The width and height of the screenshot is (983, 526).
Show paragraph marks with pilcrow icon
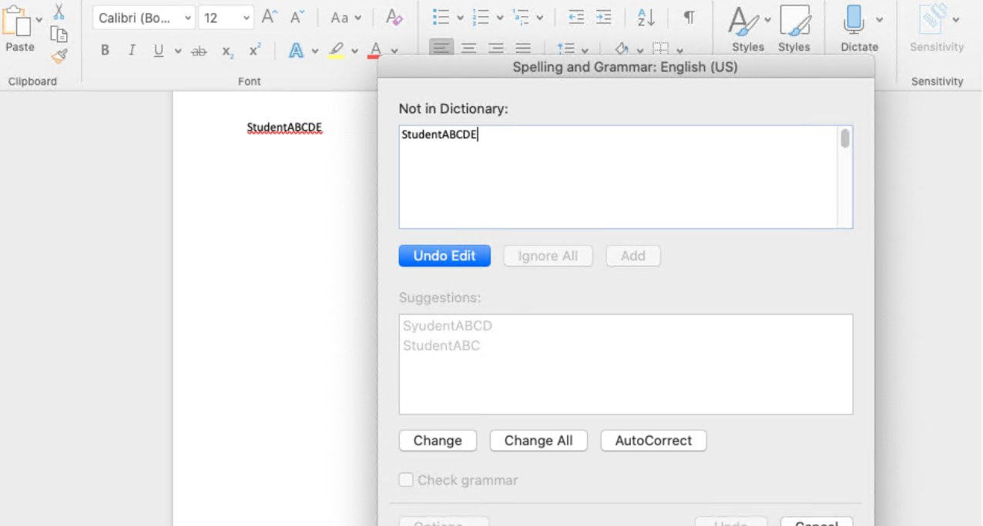(x=689, y=17)
